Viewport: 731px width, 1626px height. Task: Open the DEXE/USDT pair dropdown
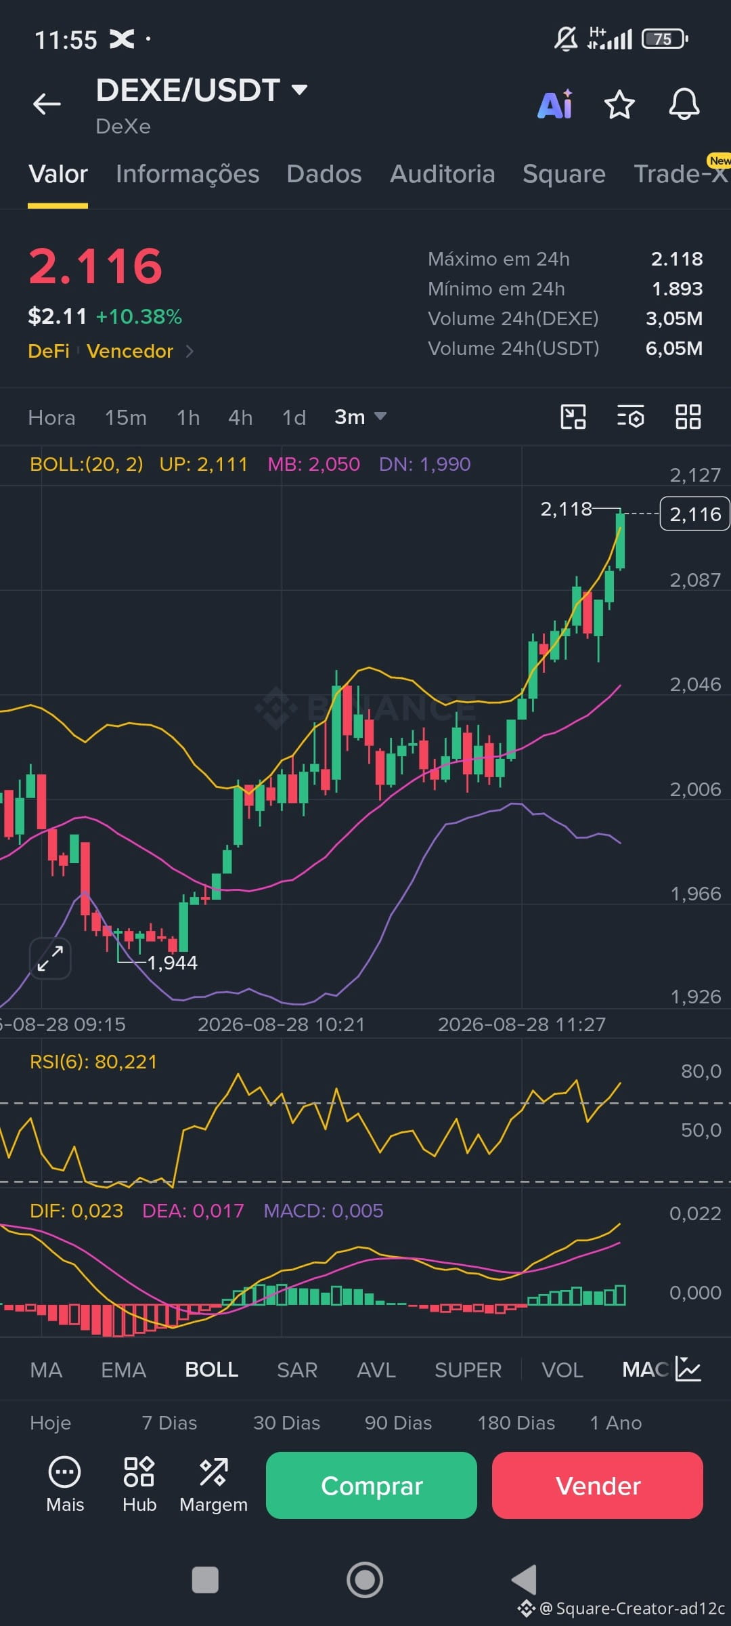click(x=202, y=90)
